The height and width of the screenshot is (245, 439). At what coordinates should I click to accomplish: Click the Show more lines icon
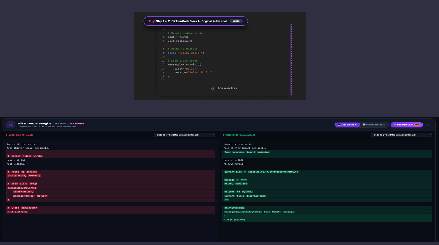point(213,88)
